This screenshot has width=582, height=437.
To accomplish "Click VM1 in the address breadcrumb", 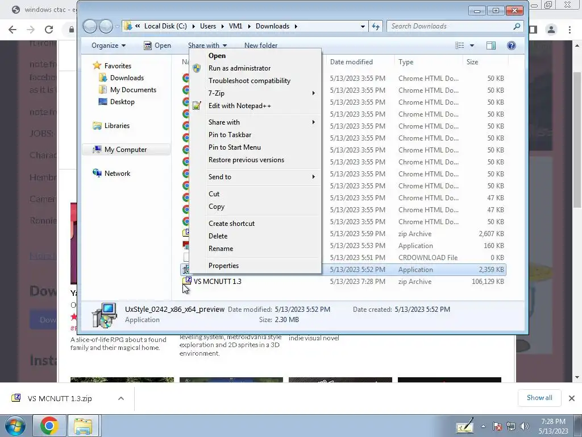I will pyautogui.click(x=236, y=26).
